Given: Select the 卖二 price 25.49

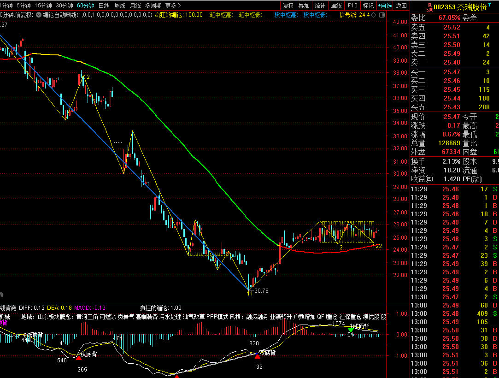Looking at the screenshot, I should click(452, 53).
